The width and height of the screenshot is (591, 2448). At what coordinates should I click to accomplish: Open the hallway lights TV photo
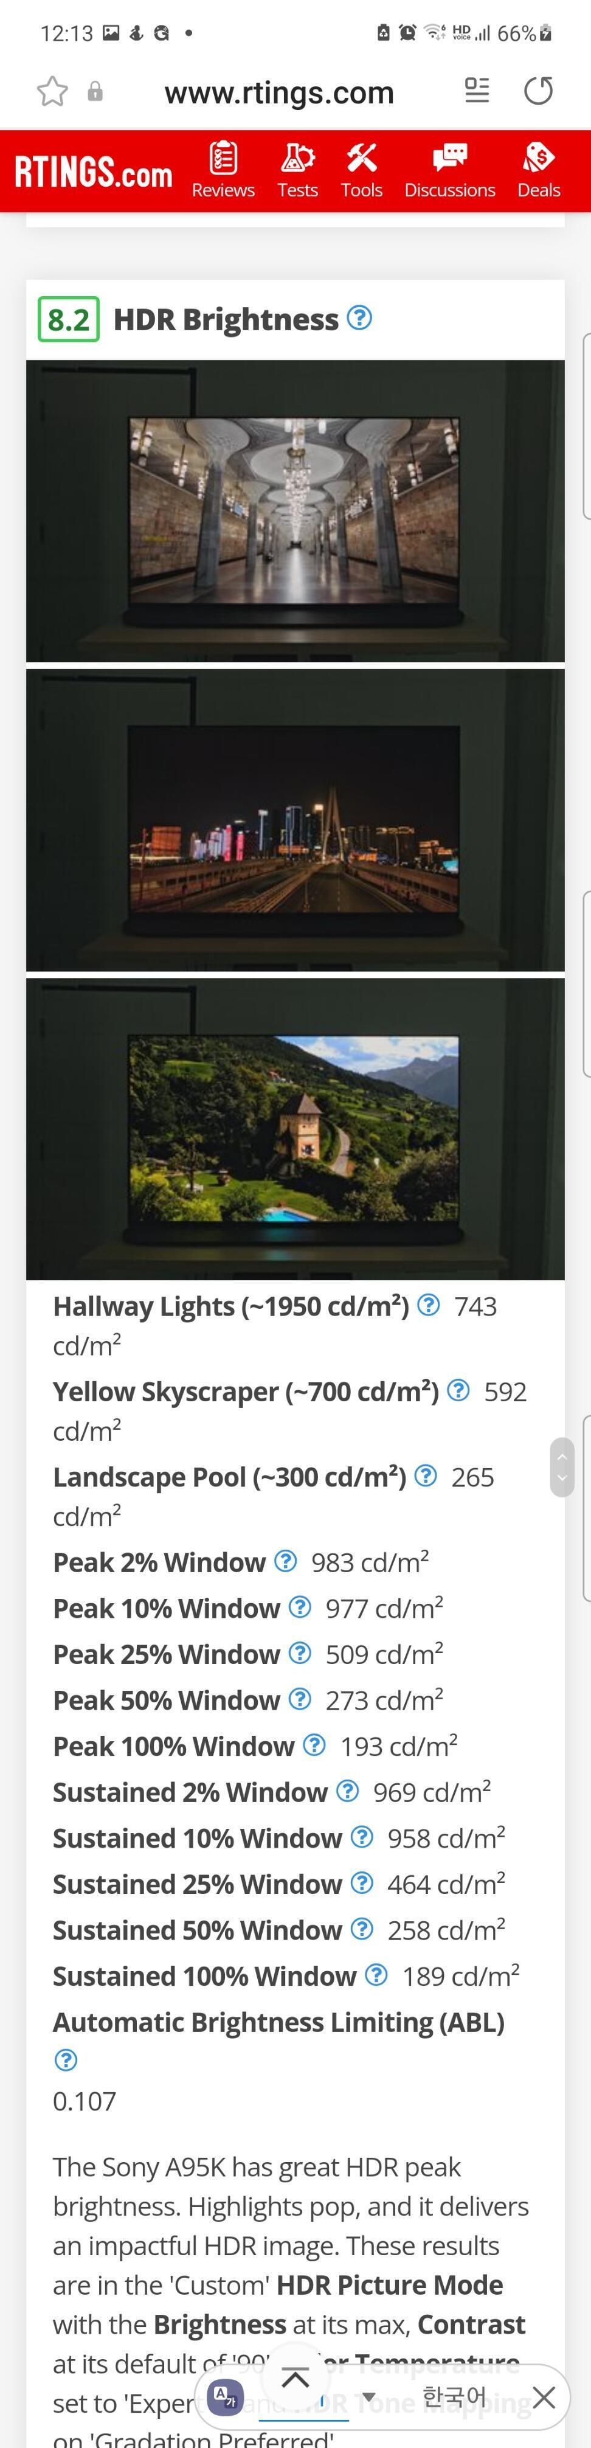click(294, 511)
